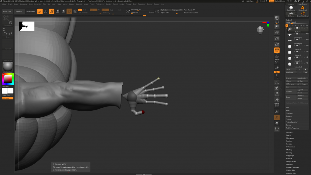
Task: Toggle Perspective (Persp) view
Action: tap(277, 50)
